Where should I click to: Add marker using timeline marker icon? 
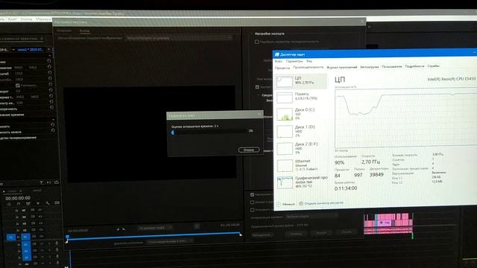coord(38,203)
